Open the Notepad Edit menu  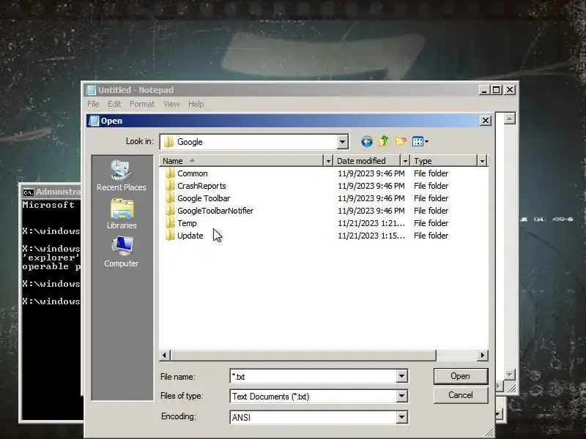point(114,104)
